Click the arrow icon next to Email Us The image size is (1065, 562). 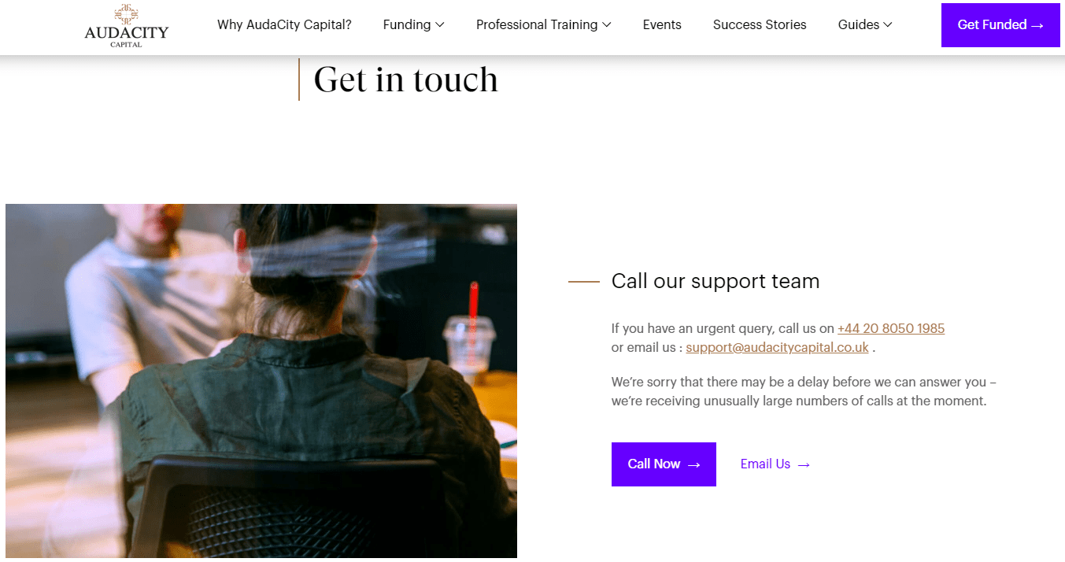coord(804,465)
